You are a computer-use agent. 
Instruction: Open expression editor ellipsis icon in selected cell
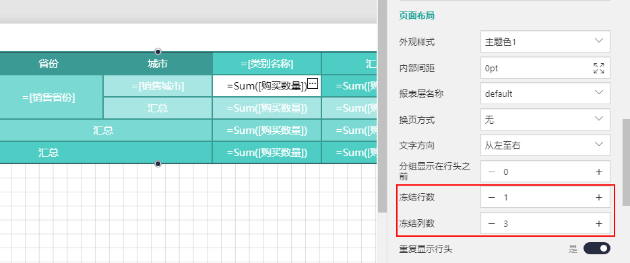pyautogui.click(x=313, y=83)
